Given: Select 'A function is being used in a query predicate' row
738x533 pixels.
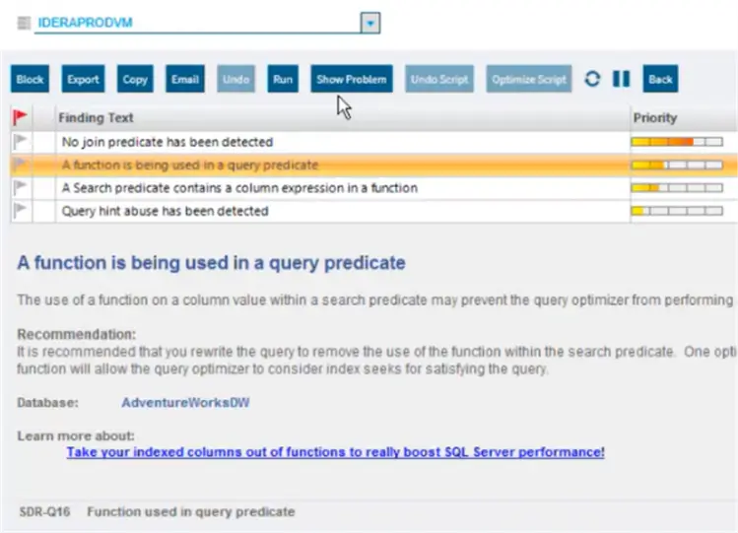Looking at the screenshot, I should (x=373, y=166).
